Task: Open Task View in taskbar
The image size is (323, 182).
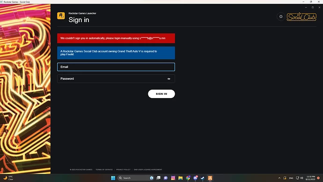Action: (158, 178)
